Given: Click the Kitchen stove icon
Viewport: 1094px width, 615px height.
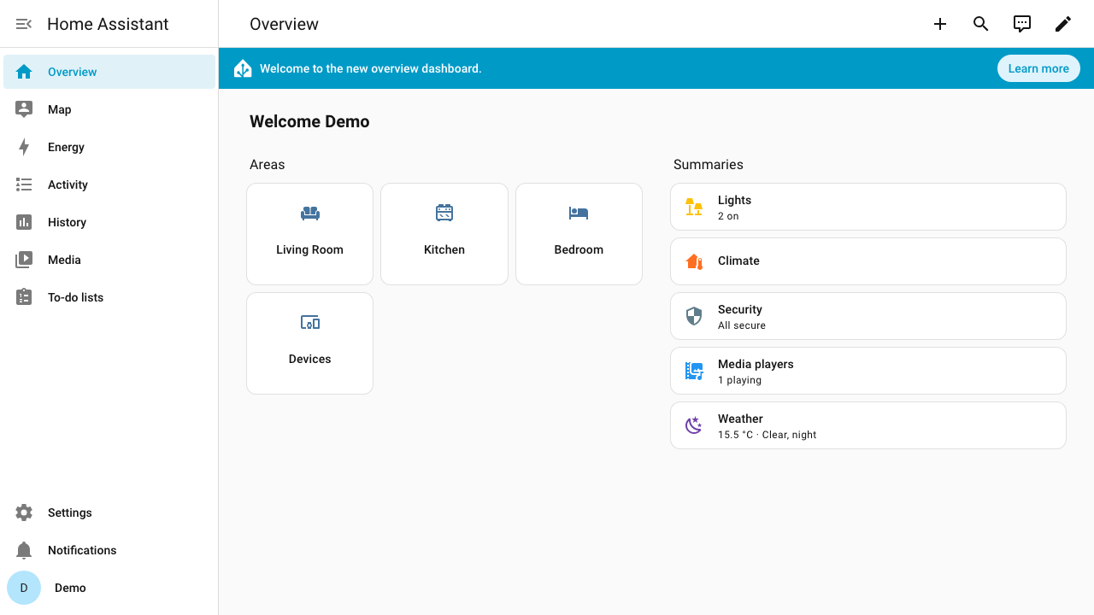Looking at the screenshot, I should (444, 213).
